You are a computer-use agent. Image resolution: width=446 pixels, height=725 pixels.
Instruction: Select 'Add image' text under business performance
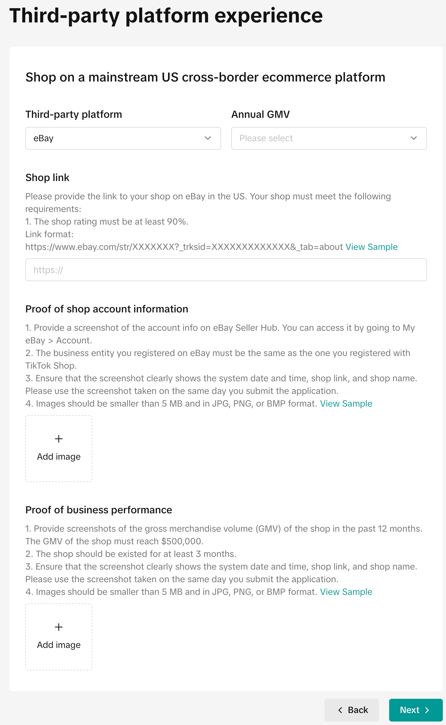point(59,645)
